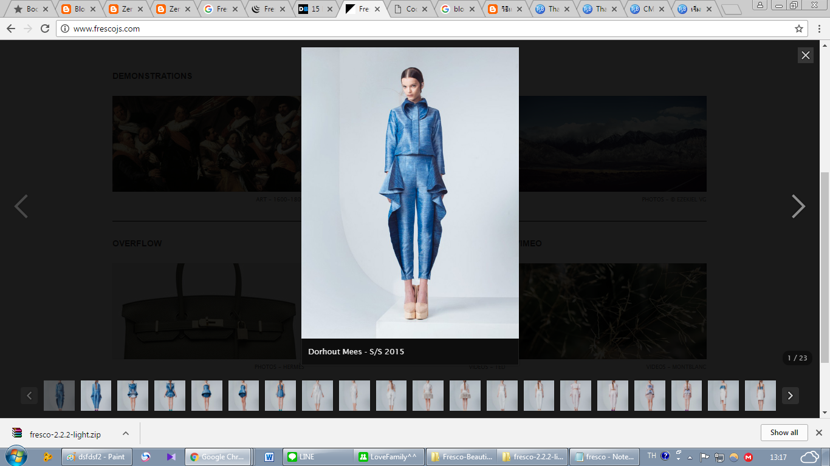Viewport: 830px width, 466px height.
Task: Advance the thumbnail strip forward
Action: point(790,396)
